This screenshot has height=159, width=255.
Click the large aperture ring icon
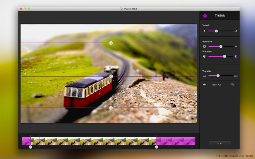click(x=204, y=46)
